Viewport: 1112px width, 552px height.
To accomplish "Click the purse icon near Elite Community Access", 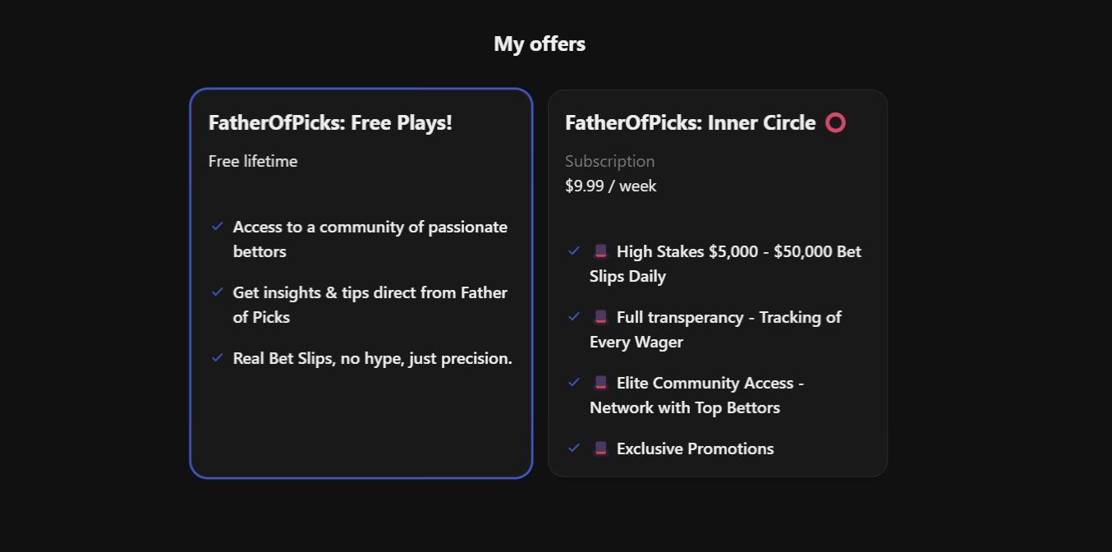I will (600, 382).
